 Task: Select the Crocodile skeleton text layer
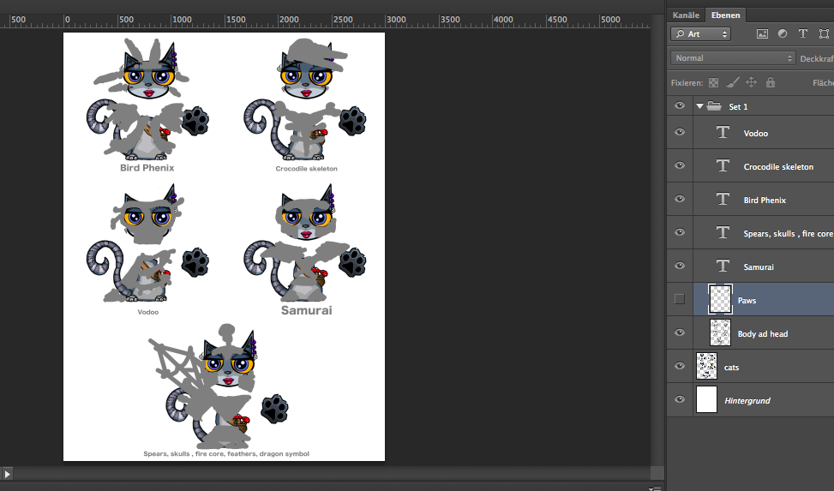pos(778,166)
